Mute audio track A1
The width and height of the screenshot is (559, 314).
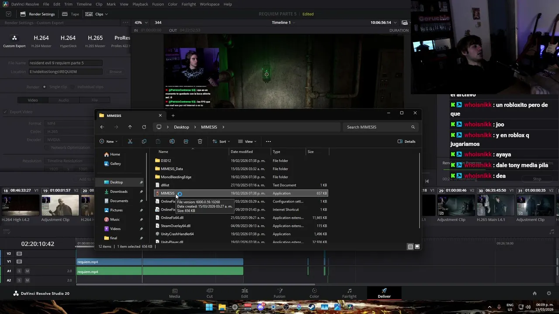[x=27, y=271]
